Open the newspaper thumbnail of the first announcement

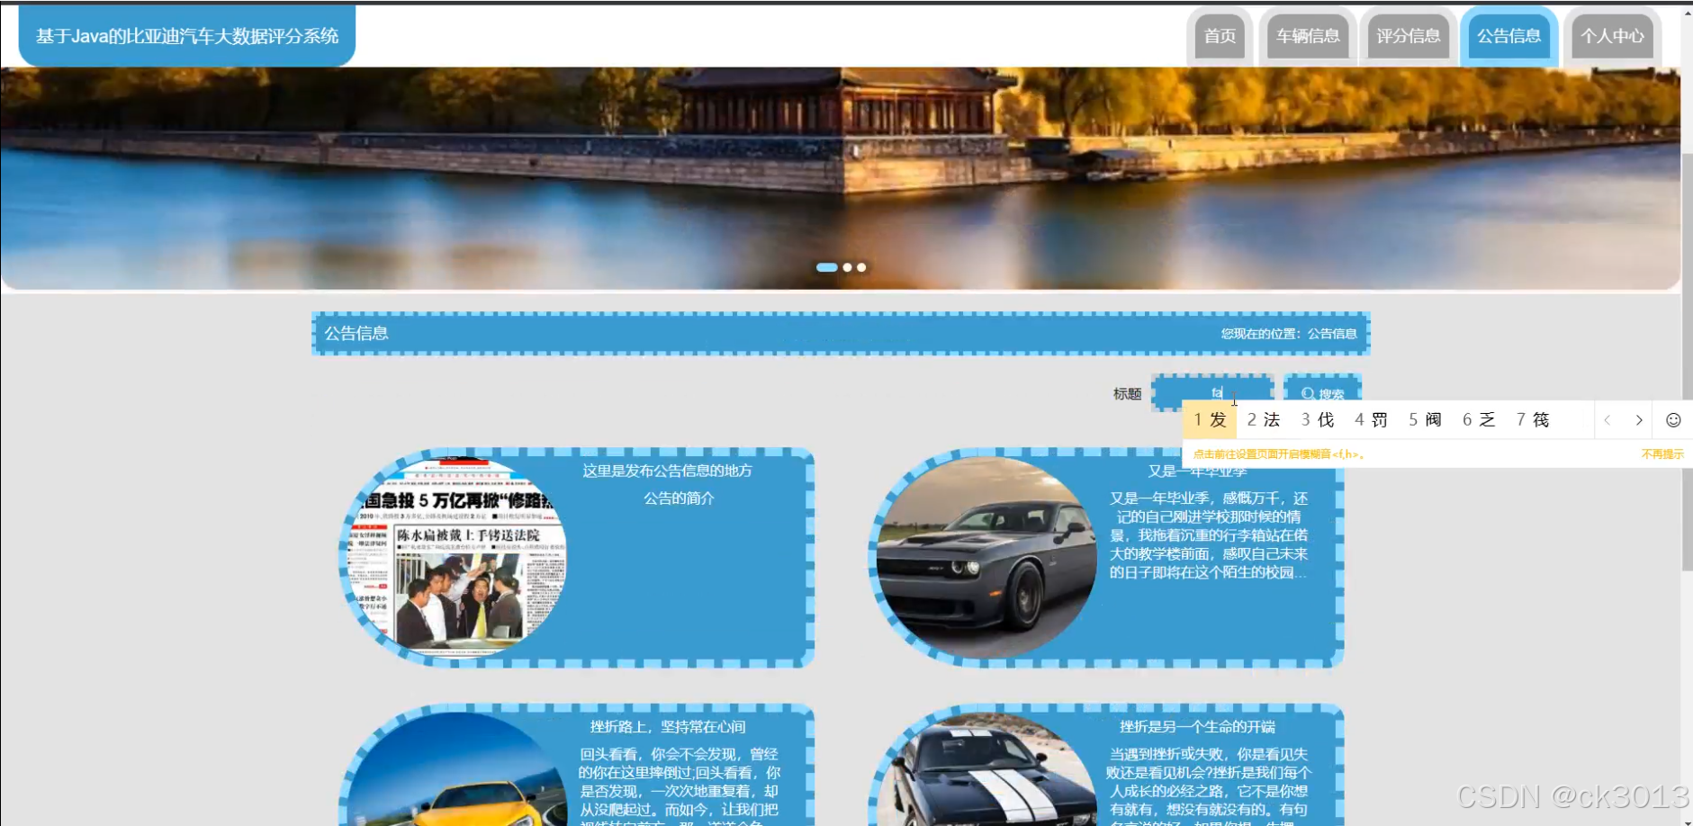tap(456, 557)
